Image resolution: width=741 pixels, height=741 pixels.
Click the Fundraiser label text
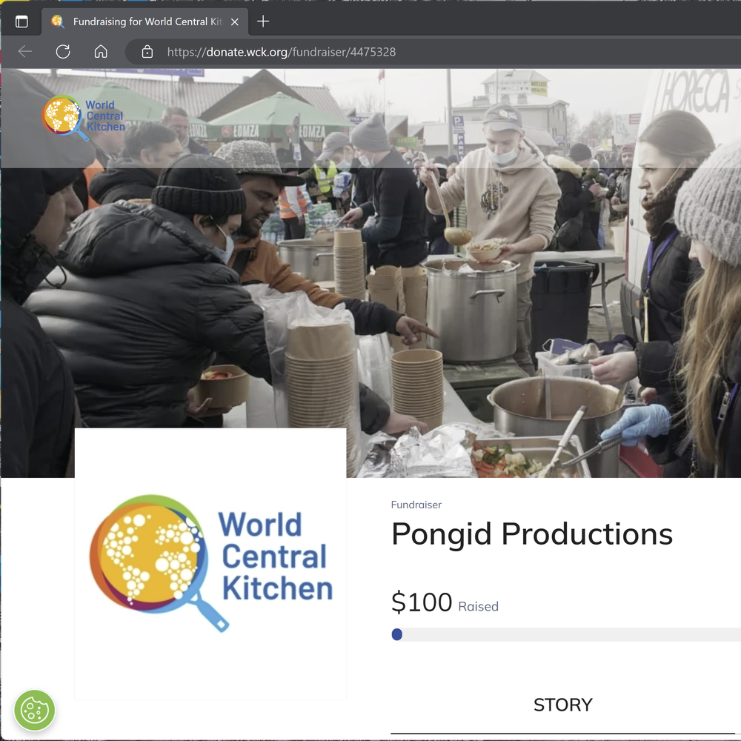click(x=416, y=505)
